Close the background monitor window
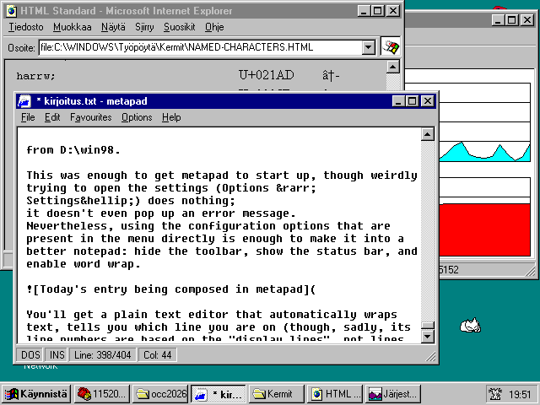 click(x=527, y=20)
